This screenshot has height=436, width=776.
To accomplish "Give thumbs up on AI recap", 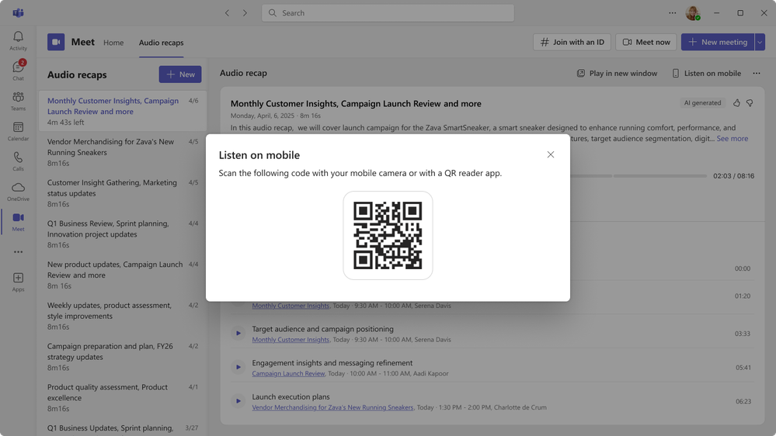I will (737, 103).
